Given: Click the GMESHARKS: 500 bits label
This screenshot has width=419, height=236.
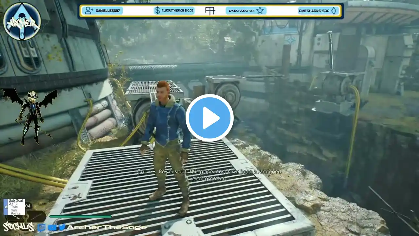Looking at the screenshot, I should [314, 11].
